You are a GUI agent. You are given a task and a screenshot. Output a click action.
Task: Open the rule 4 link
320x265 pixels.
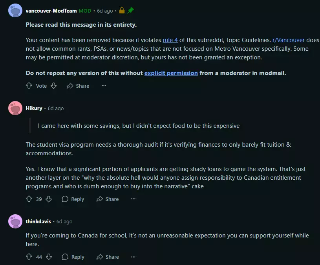[170, 40]
